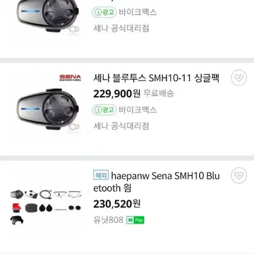Click 세나 공식대리점 under the SMH10-11 listing

121,126
